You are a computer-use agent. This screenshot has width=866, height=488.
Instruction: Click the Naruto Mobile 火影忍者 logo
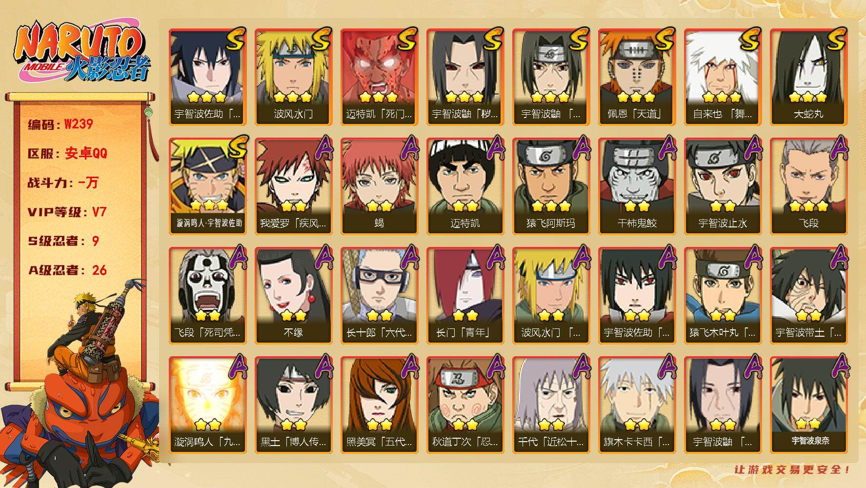(82, 53)
